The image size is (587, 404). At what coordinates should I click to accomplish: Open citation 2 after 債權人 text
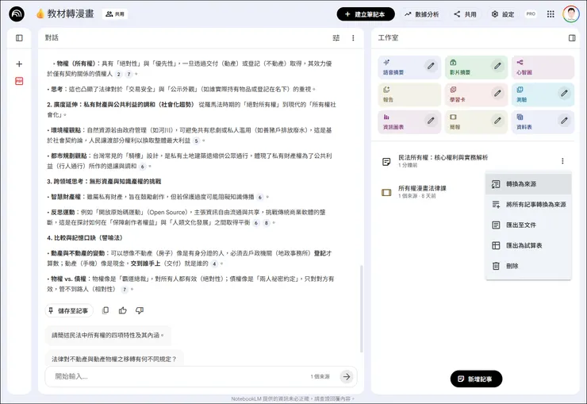coord(119,74)
